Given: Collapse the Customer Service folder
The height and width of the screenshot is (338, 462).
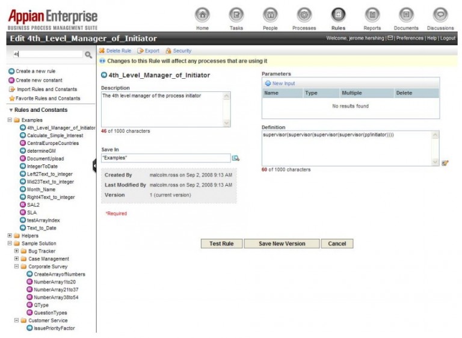Looking at the screenshot, I should [16, 320].
